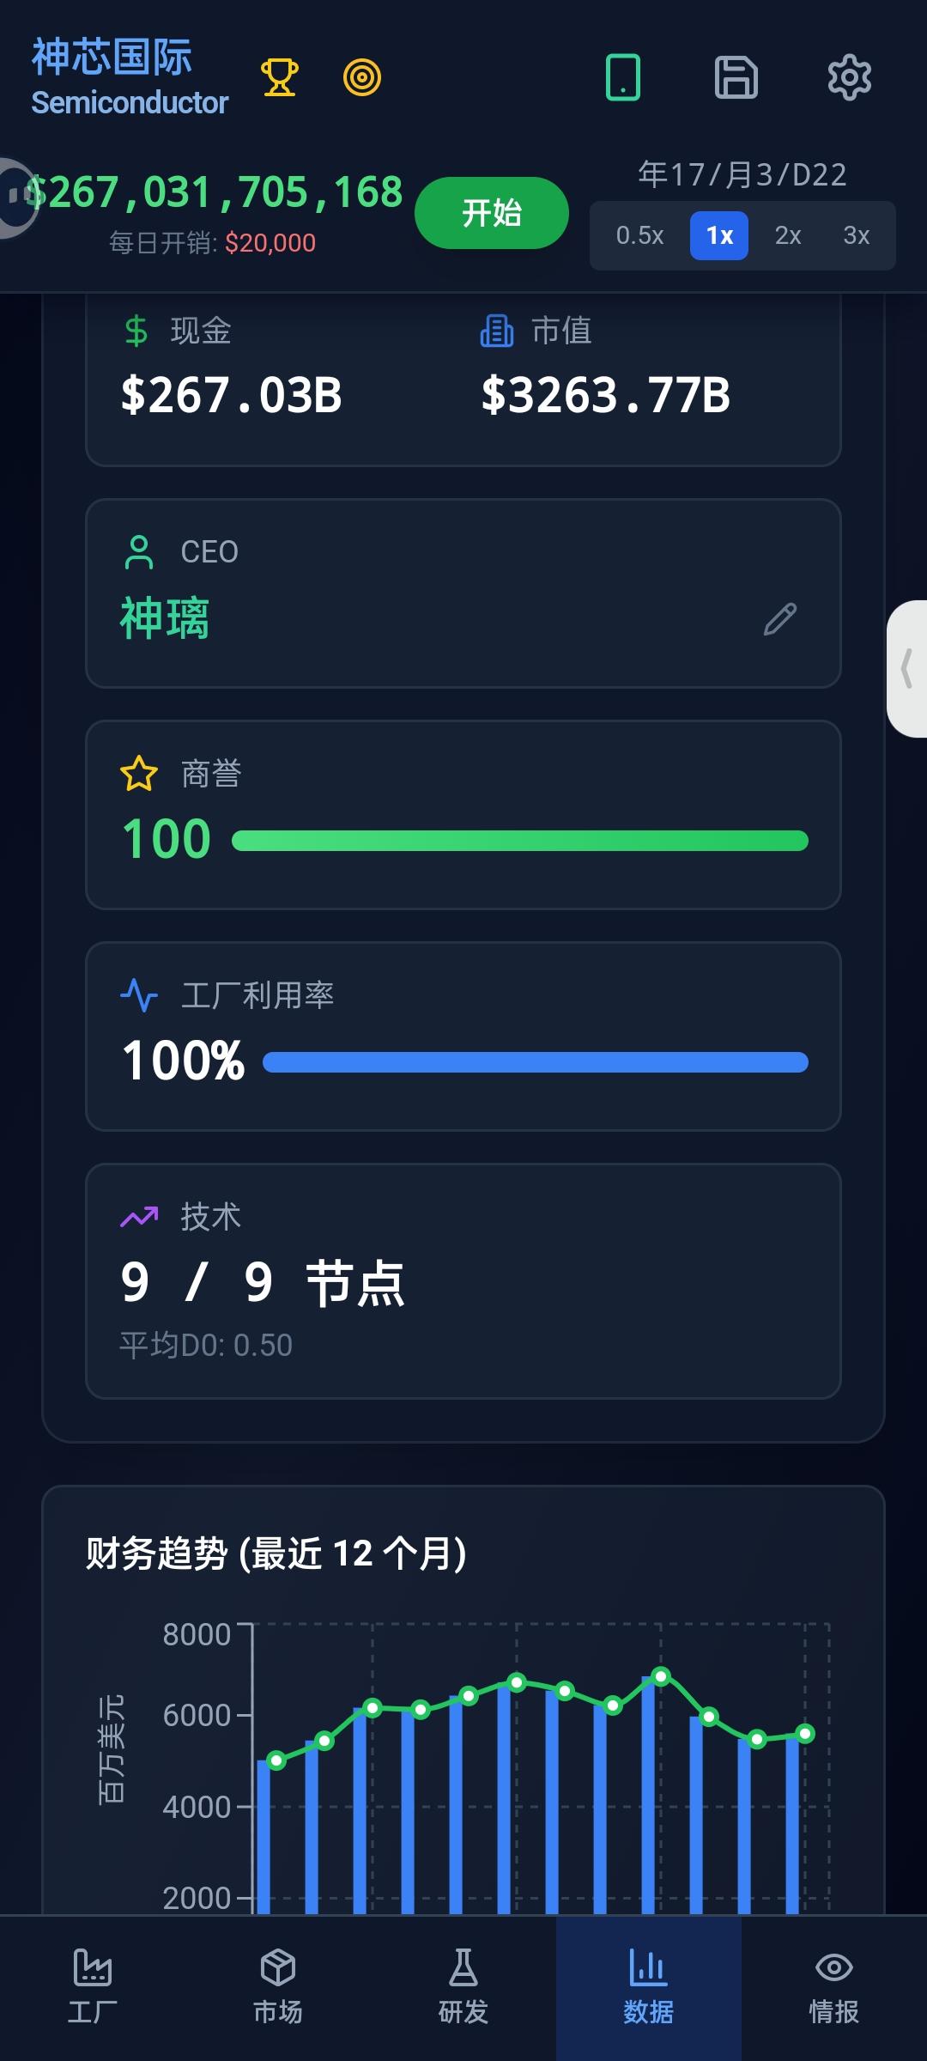Tap the green mobile device icon

coord(623,77)
